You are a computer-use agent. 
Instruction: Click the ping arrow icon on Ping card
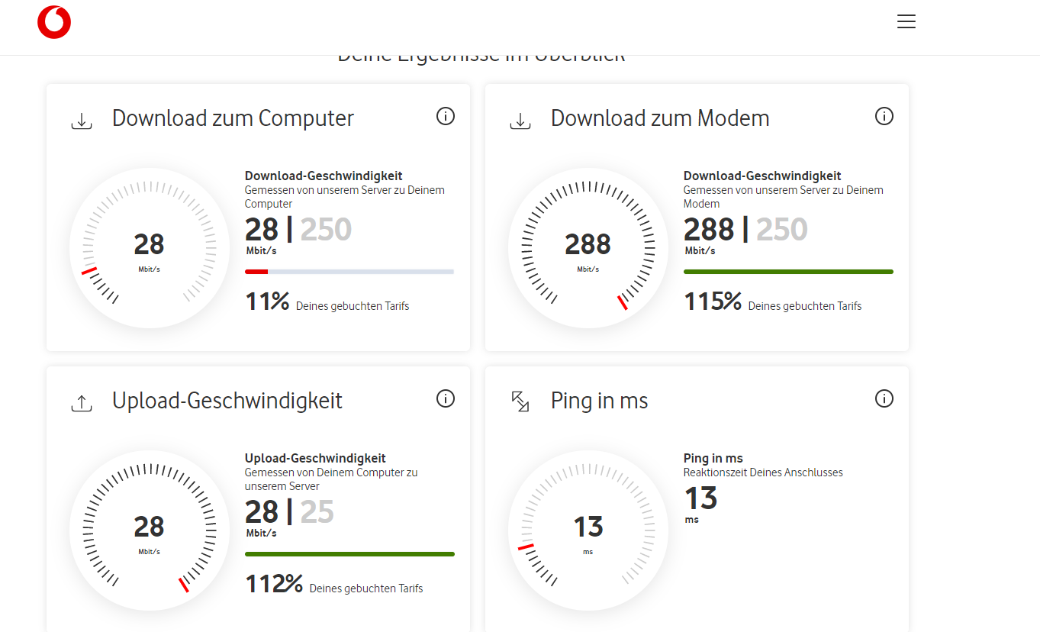pos(520,401)
